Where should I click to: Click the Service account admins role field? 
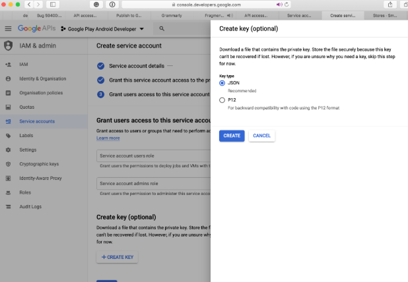pyautogui.click(x=154, y=184)
